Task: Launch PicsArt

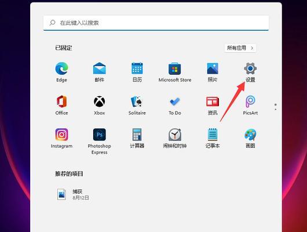Action: pos(250,105)
